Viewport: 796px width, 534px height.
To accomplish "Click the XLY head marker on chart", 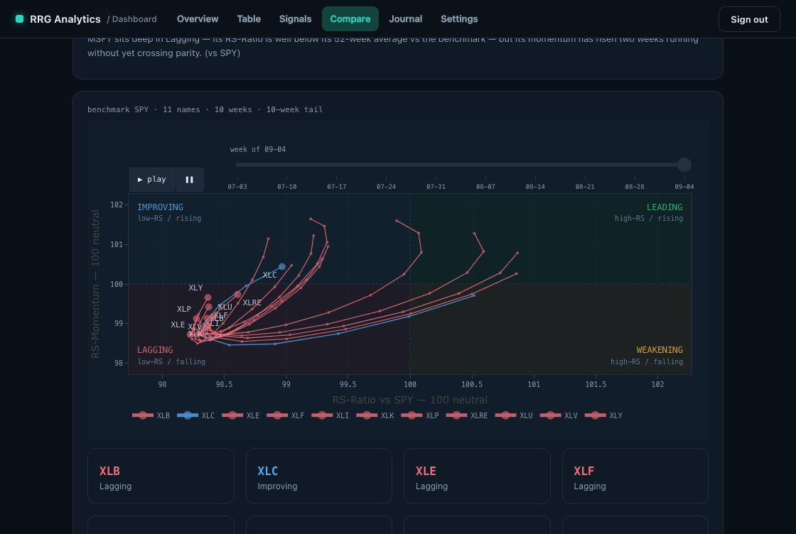I will click(x=208, y=298).
